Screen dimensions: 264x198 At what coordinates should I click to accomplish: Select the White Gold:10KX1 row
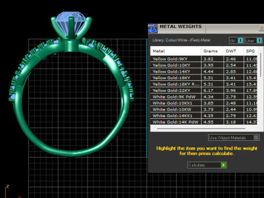click(204, 103)
